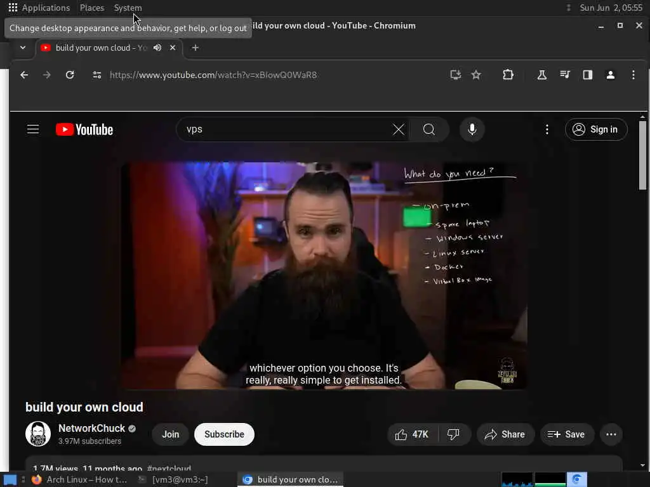The width and height of the screenshot is (650, 487).
Task: Subscribe to NetworkChuck
Action: pyautogui.click(x=224, y=434)
